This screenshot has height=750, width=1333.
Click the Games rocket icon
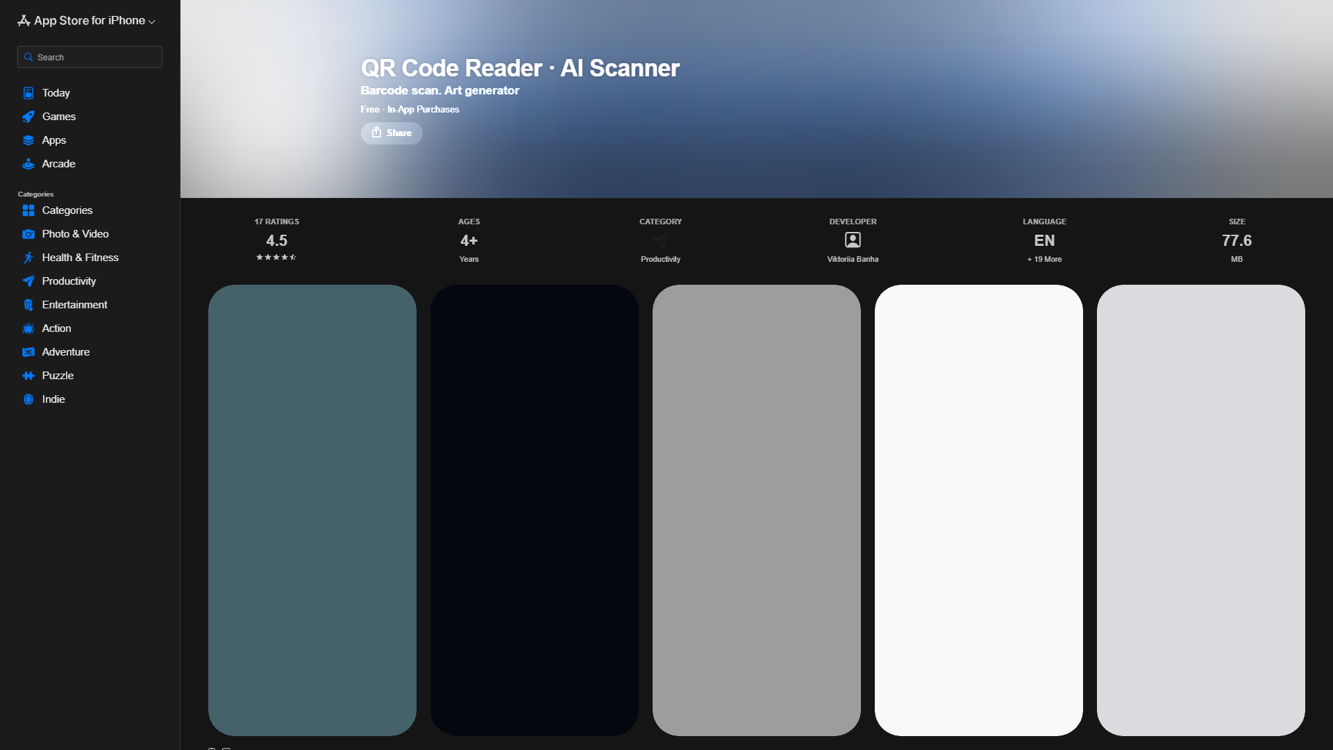(28, 117)
